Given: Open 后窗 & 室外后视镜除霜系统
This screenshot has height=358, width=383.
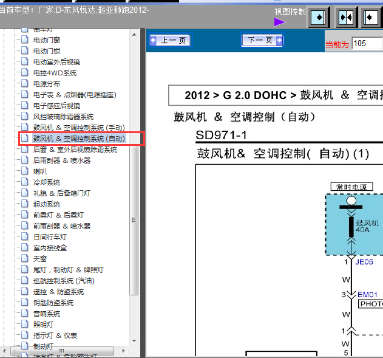Looking at the screenshot, I should coord(75,150).
